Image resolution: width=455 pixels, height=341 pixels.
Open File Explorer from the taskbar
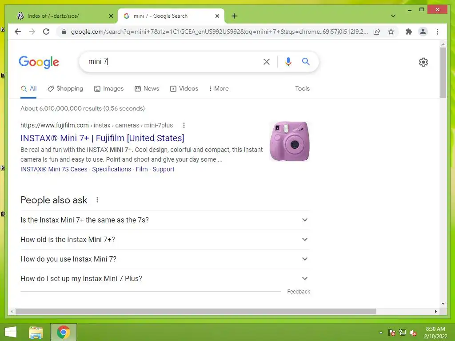point(36,332)
